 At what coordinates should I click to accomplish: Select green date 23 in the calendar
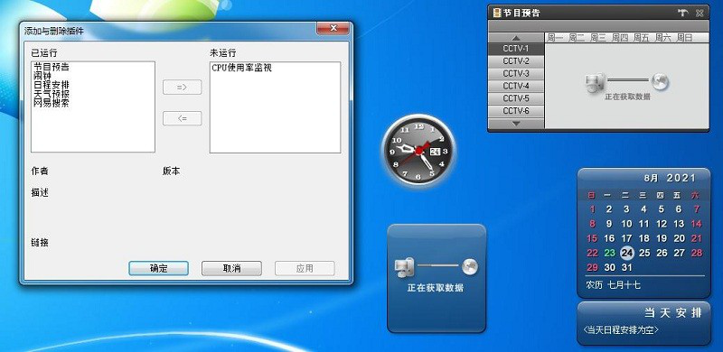[609, 253]
